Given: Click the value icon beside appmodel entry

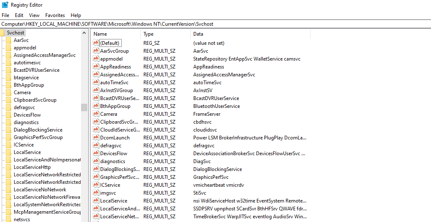Looking at the screenshot, I should tap(96, 59).
